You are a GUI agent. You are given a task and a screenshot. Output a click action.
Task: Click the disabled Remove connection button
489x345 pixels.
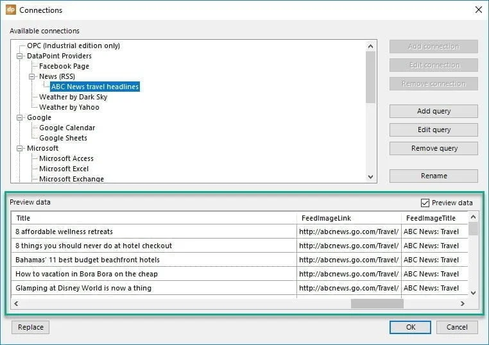433,84
